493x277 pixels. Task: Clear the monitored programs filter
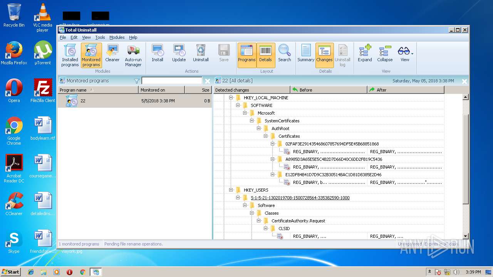(x=207, y=81)
